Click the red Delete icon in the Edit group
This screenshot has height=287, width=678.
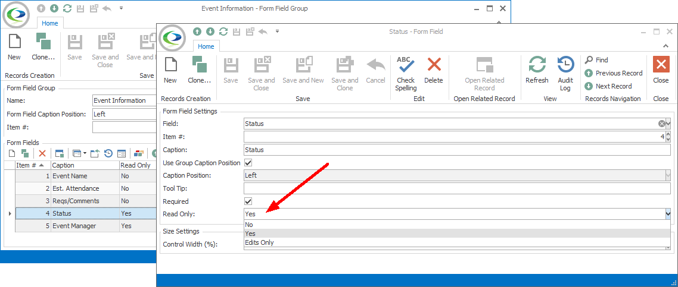click(434, 65)
